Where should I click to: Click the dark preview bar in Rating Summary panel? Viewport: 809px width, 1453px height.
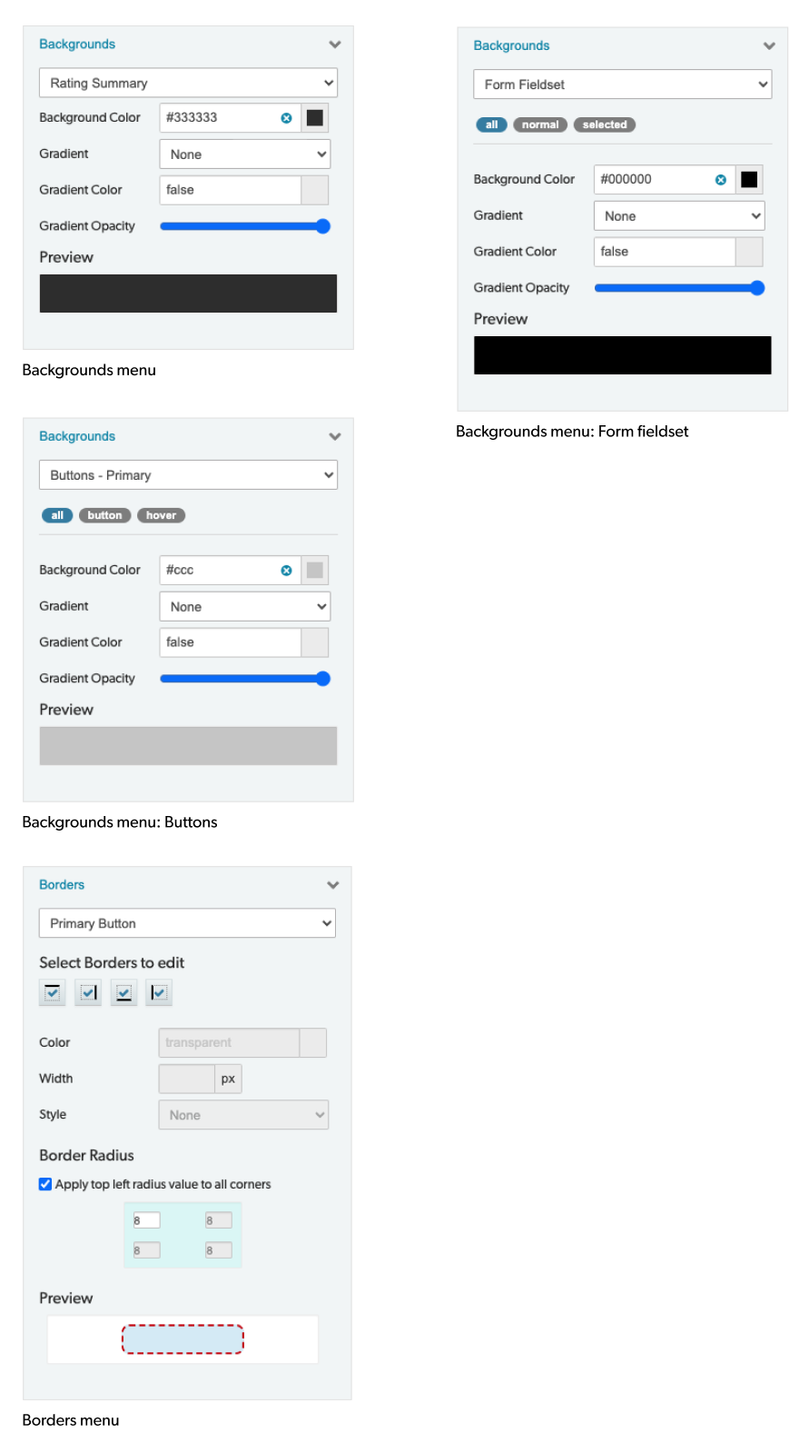pos(188,294)
